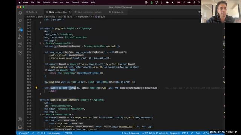The image size is (241, 135).
Task: Click 'src' breadcrumb segment
Action: (59, 16)
